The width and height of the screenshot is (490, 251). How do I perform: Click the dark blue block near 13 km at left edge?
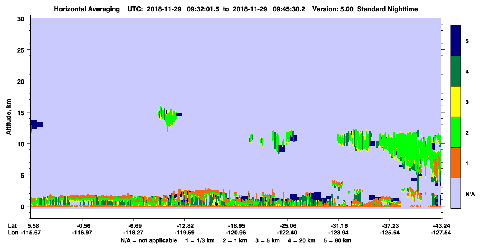click(37, 125)
